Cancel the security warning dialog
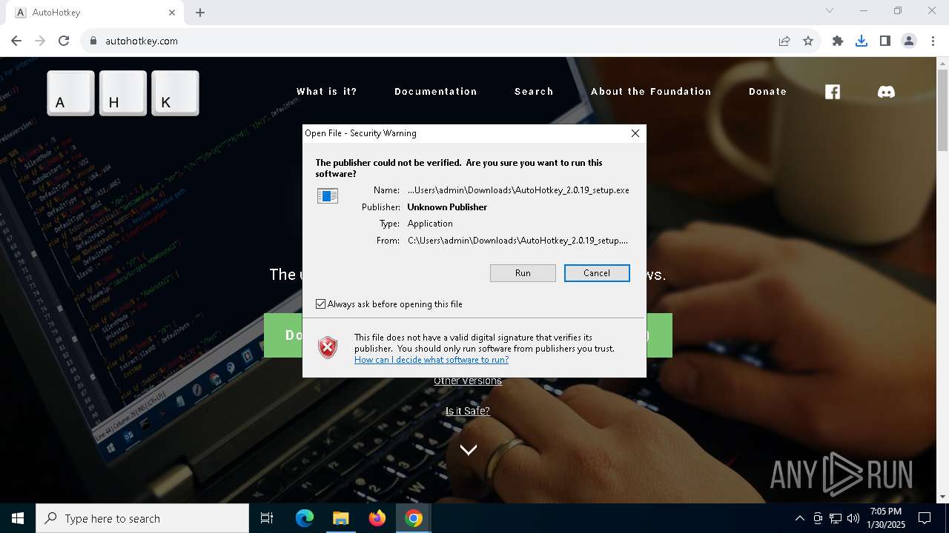The height and width of the screenshot is (533, 949). [x=597, y=273]
